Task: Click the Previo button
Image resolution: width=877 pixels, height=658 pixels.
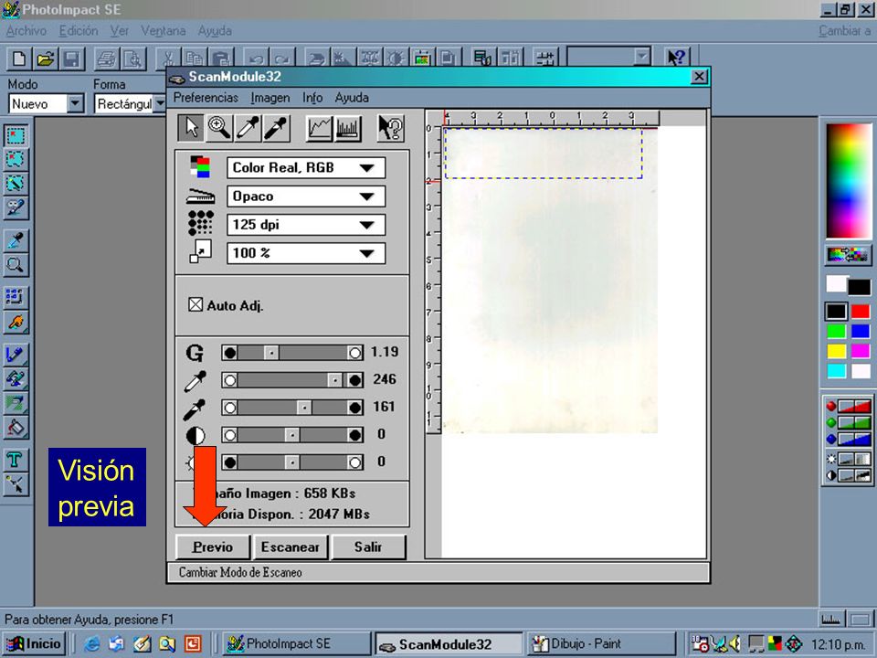Action: pos(213,547)
